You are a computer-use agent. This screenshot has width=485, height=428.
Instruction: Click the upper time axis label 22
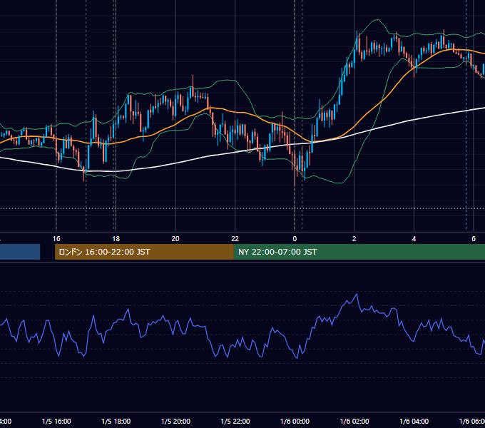pyautogui.click(x=235, y=239)
